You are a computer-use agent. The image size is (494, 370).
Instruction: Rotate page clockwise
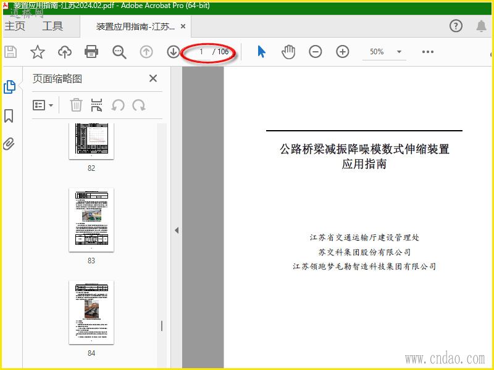pyautogui.click(x=138, y=105)
